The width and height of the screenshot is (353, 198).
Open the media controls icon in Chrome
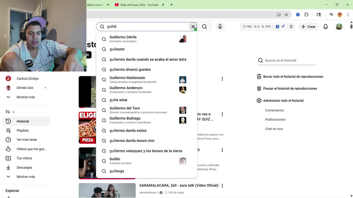(x=331, y=15)
